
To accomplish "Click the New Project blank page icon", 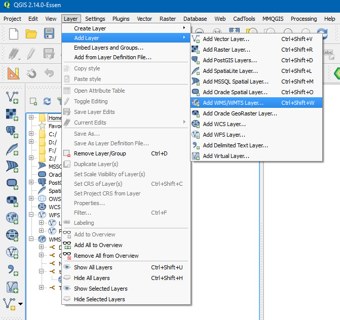I will [x=14, y=34].
